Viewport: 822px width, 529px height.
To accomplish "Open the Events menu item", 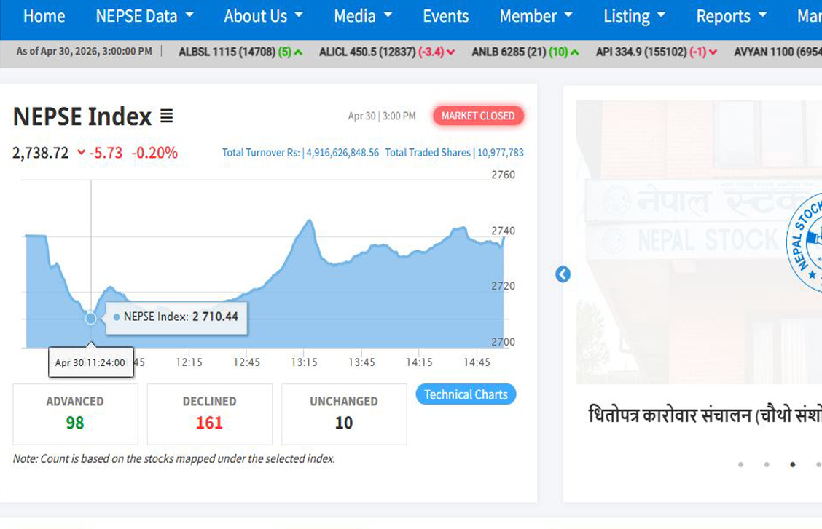I will [x=445, y=16].
